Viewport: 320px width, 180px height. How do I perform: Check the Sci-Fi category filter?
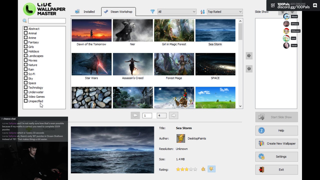pyautogui.click(x=26, y=74)
